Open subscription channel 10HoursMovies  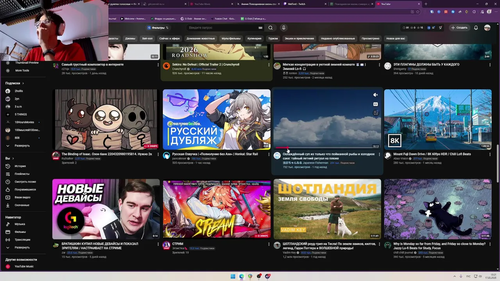point(23,122)
